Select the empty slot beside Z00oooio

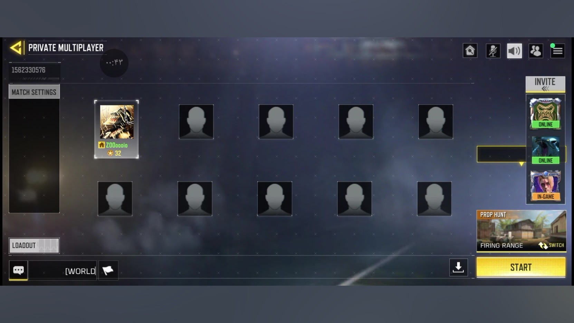click(196, 122)
